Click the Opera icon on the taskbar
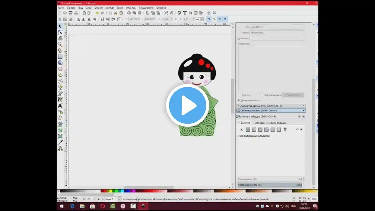This screenshot has height=211, width=375. tap(103, 206)
